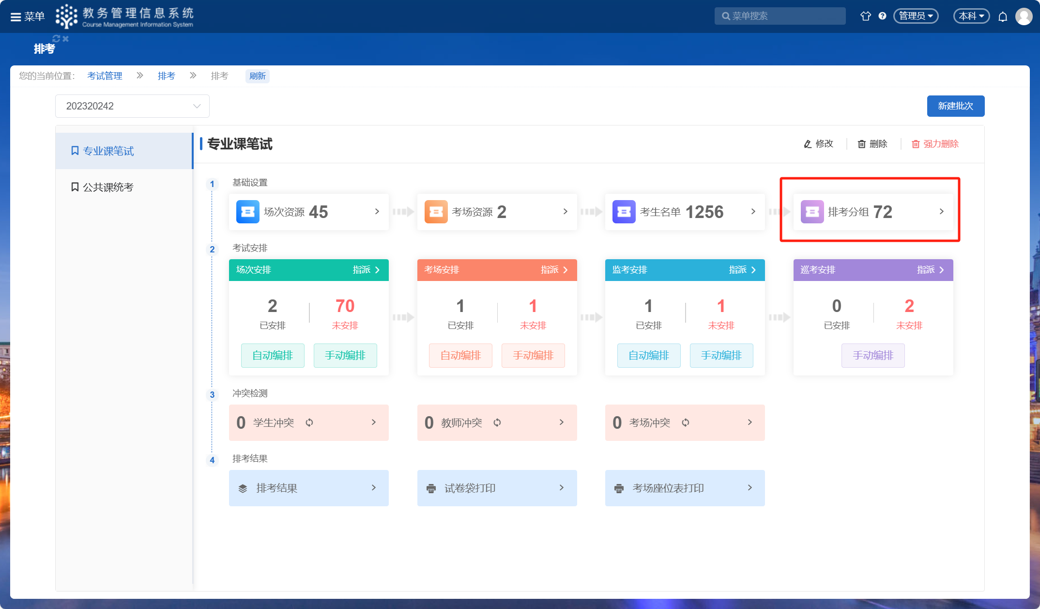Click the notification bell icon
This screenshot has height=609, width=1040.
1003,16
